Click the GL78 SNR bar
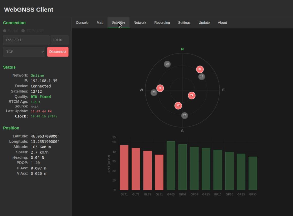 (x=148, y=170)
